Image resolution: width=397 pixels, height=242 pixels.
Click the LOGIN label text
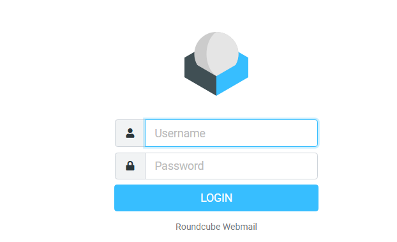coord(216,198)
